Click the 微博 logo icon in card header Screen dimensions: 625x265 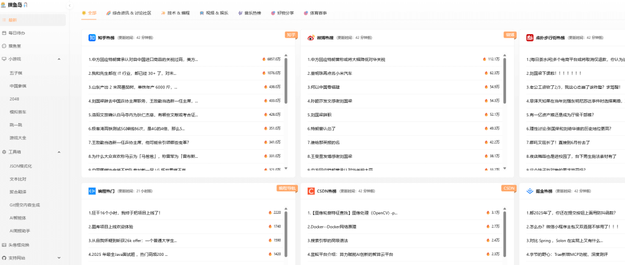[311, 37]
